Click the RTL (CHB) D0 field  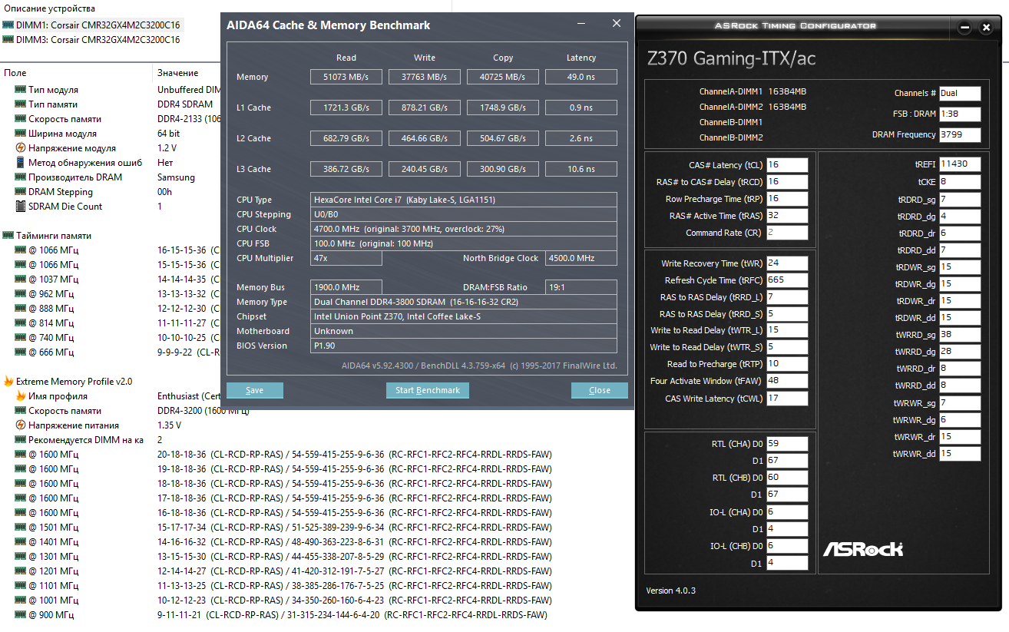[x=787, y=478]
